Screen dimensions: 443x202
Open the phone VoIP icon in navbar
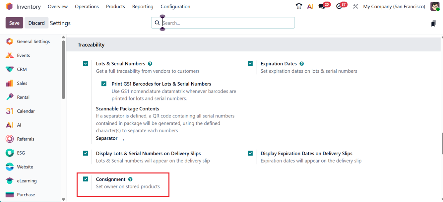(x=299, y=6)
